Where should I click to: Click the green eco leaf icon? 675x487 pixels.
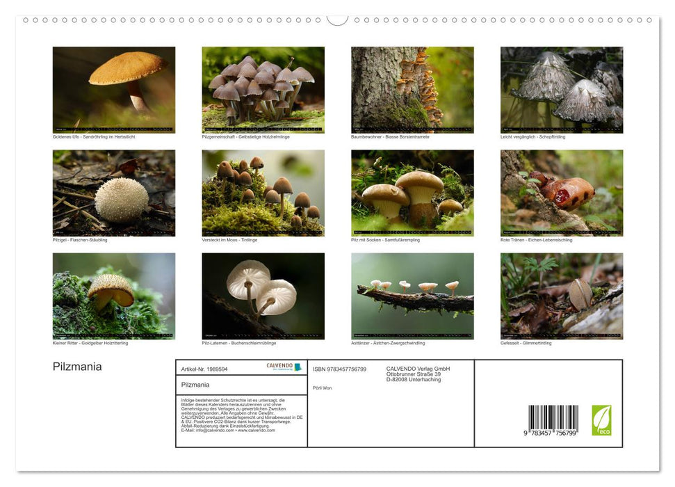pos(602,421)
